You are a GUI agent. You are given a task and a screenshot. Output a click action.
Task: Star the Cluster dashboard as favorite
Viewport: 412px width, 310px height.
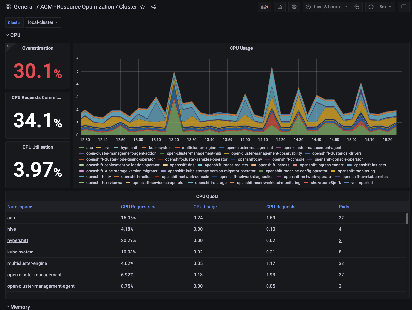[x=143, y=7]
